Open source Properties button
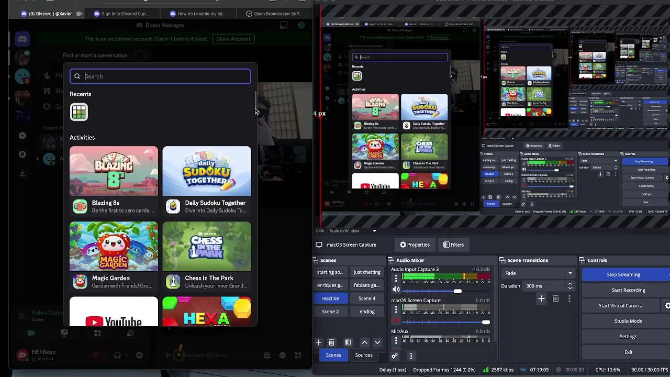 (415, 245)
